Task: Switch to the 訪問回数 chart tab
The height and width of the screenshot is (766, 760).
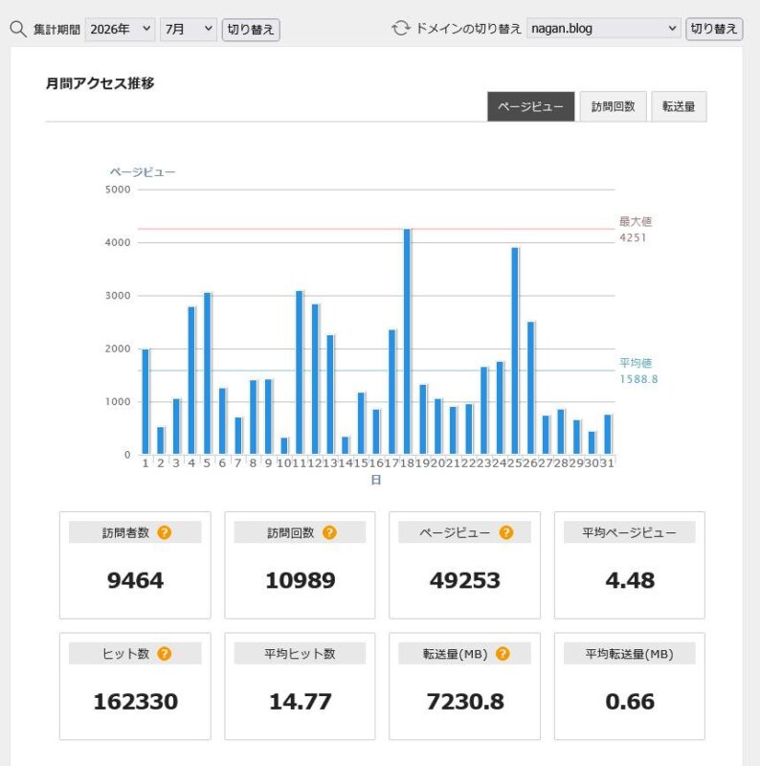Action: 613,106
